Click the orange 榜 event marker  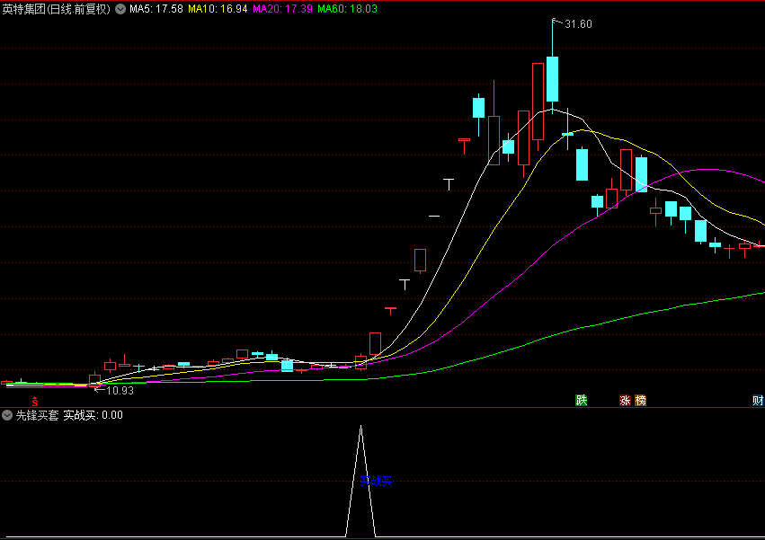640,401
